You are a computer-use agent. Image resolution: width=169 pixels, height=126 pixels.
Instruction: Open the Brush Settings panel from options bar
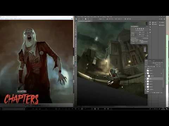pyautogui.click(x=86, y=19)
